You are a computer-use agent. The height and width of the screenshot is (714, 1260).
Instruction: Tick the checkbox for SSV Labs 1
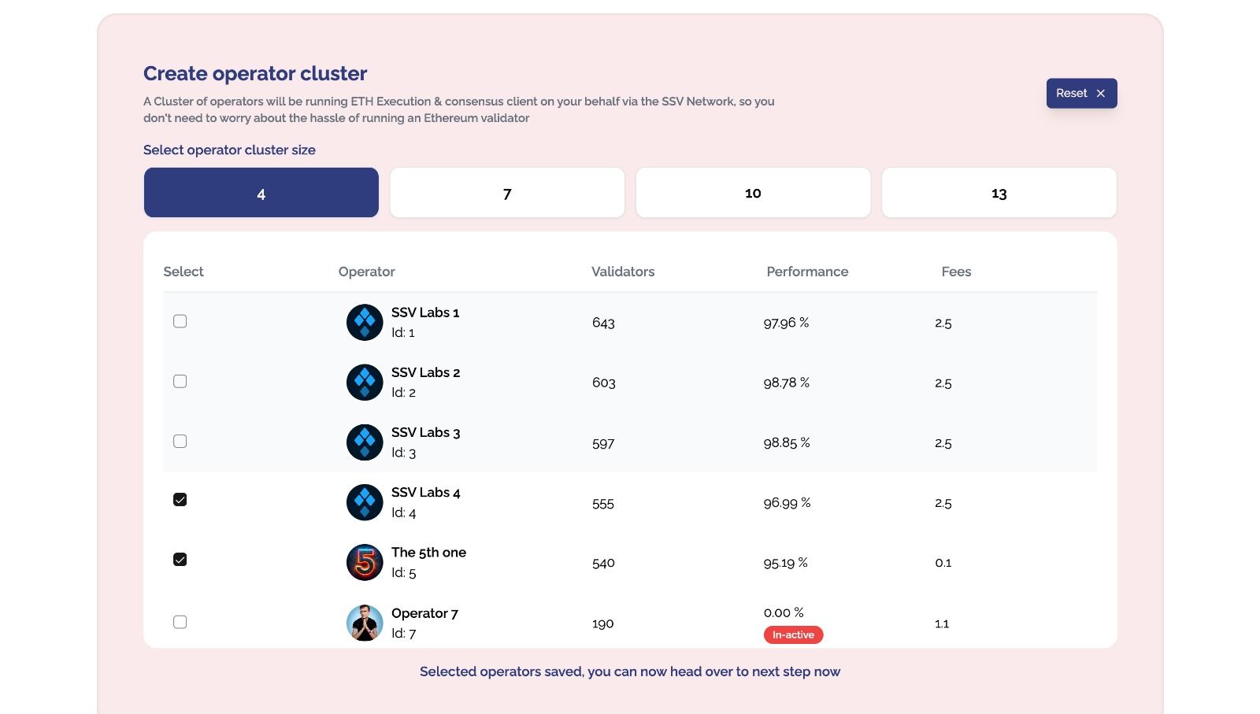coord(180,321)
